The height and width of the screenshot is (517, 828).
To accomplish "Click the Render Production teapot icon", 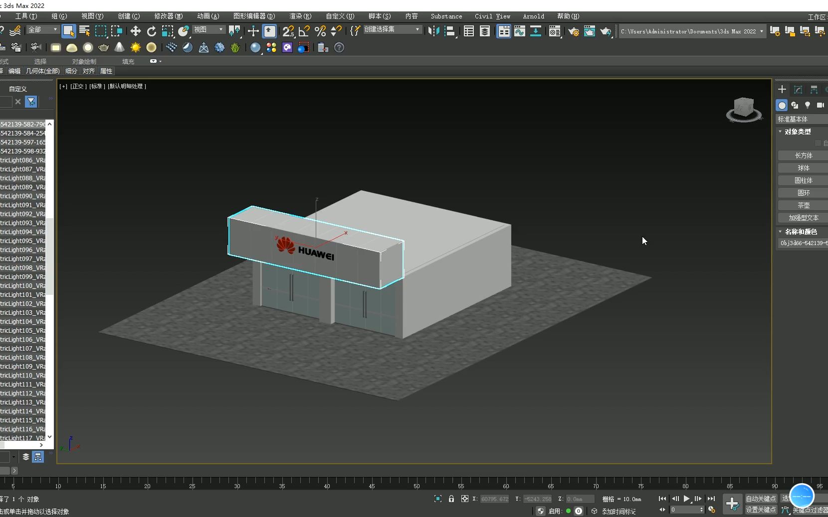I will 606,31.
